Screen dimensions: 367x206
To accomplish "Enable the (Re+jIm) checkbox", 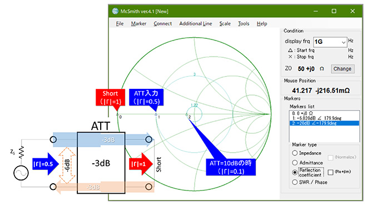I will (x=330, y=172).
